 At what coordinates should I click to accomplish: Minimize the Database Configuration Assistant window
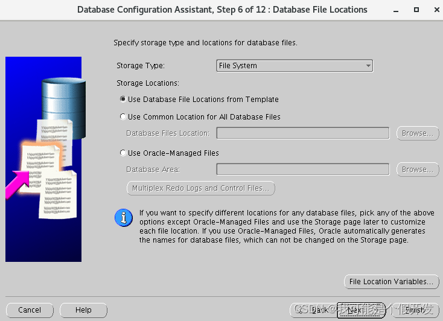point(396,10)
